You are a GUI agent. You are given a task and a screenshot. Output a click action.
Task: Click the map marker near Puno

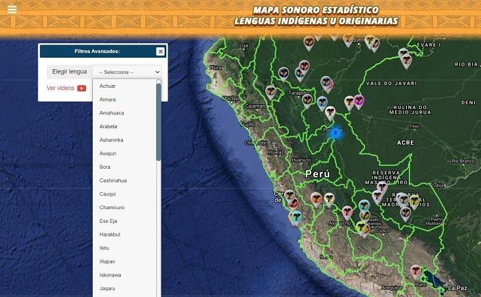click(x=416, y=271)
